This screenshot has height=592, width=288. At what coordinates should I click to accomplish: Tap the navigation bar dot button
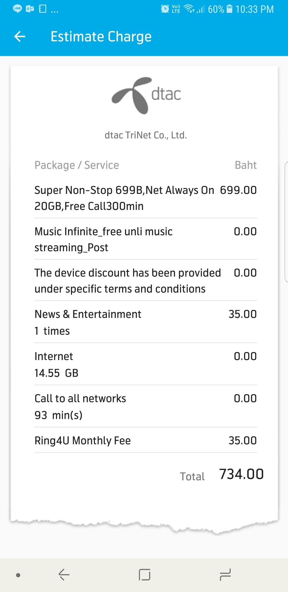coord(18,575)
